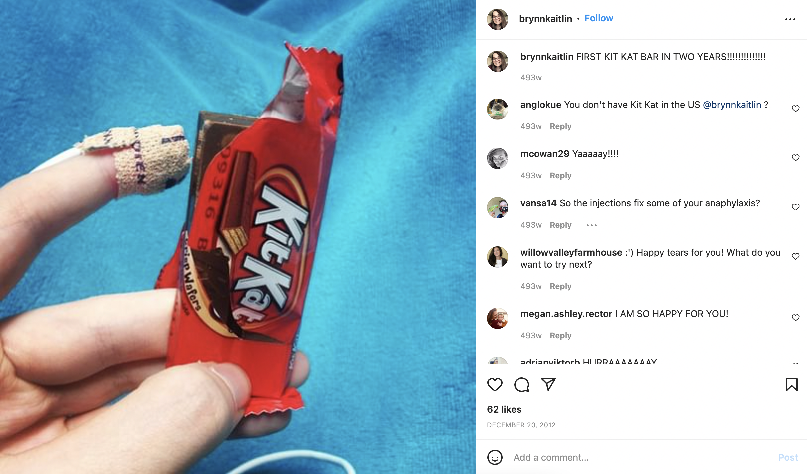Like vansa14's comment heart

pos(796,207)
